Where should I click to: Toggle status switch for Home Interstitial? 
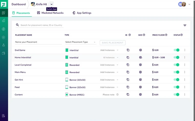point(177,57)
